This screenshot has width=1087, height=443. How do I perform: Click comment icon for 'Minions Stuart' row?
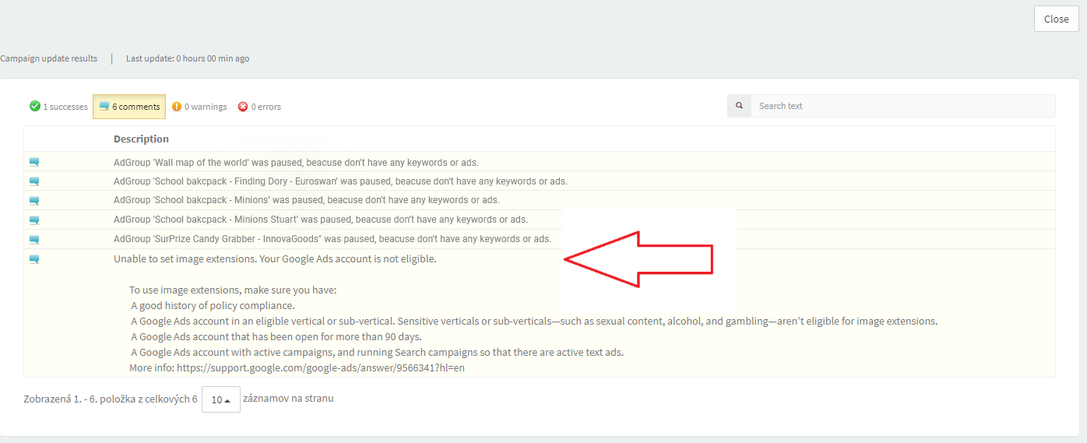34,220
